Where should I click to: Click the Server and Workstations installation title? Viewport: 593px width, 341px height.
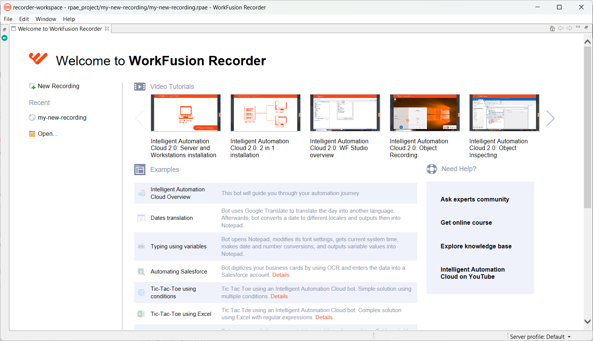coord(183,148)
